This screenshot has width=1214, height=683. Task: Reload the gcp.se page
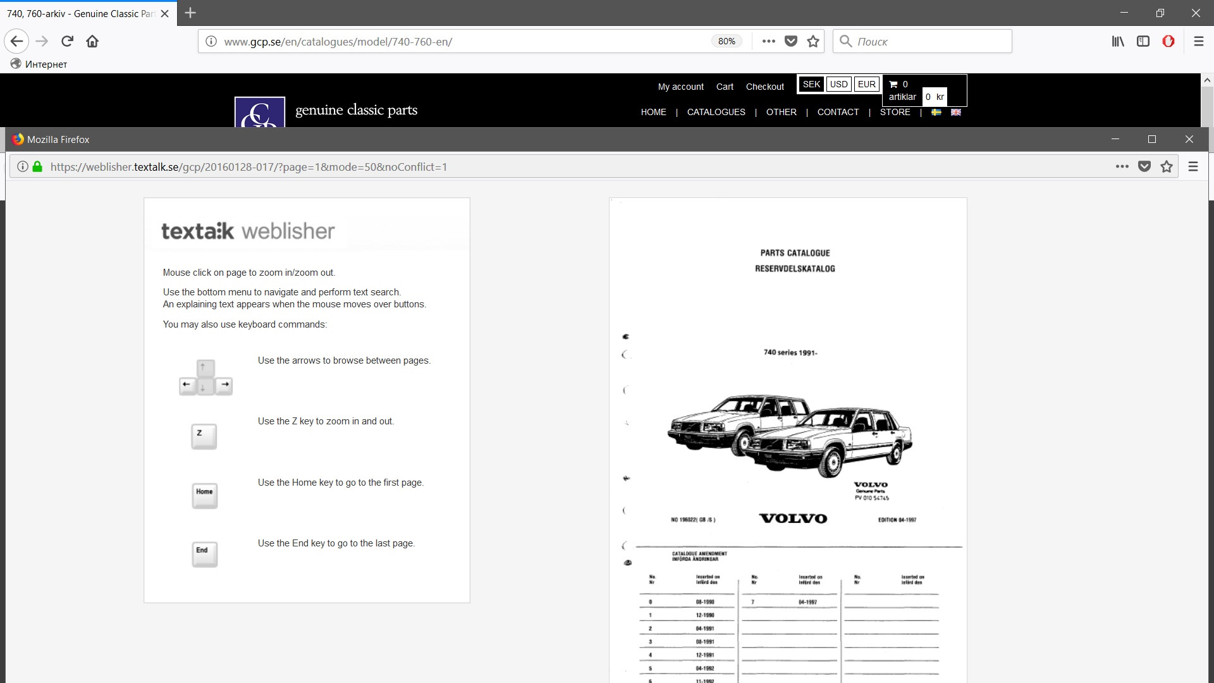(67, 42)
